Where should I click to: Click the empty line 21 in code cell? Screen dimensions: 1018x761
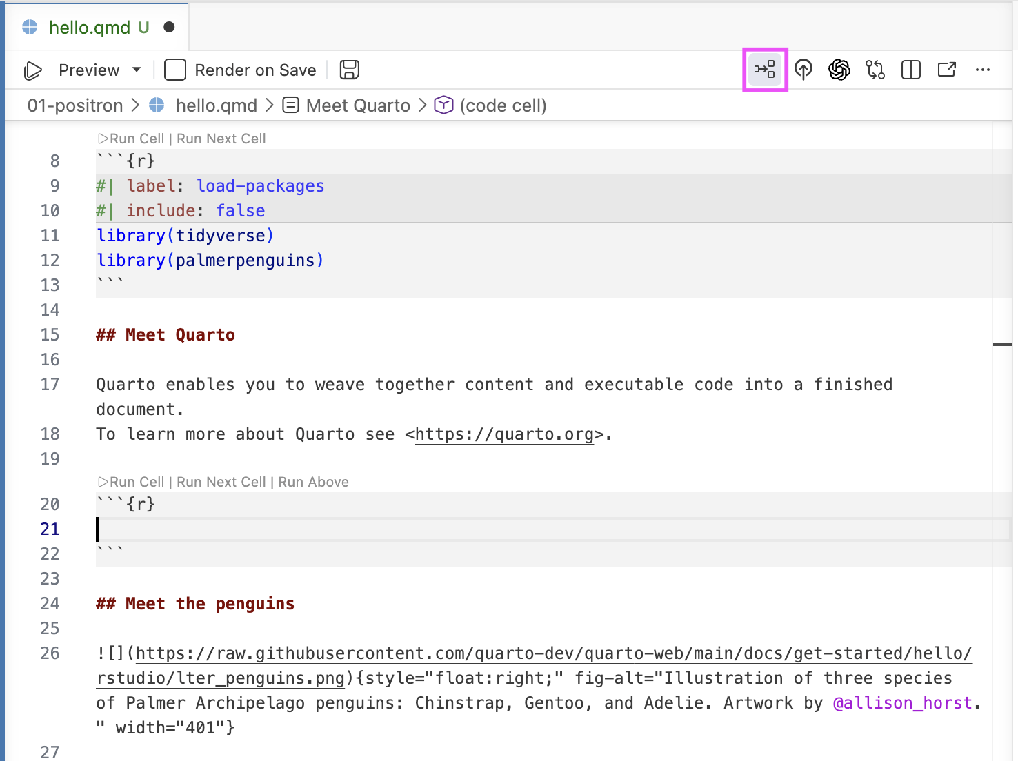click(553, 529)
